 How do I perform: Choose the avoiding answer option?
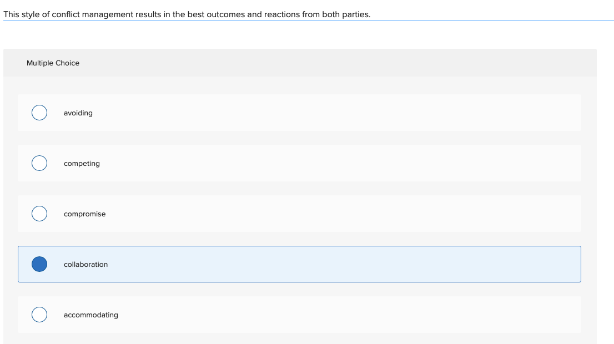[222, 113]
